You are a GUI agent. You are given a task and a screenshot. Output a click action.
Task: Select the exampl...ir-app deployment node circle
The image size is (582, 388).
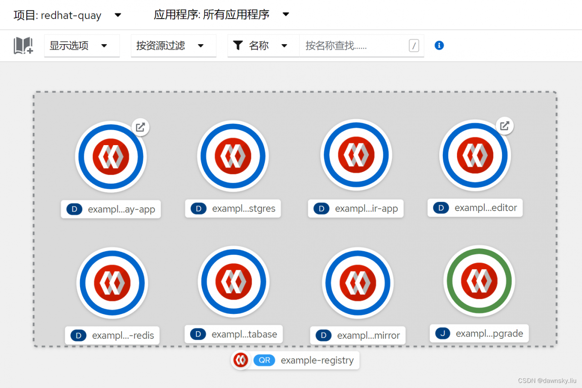356,156
